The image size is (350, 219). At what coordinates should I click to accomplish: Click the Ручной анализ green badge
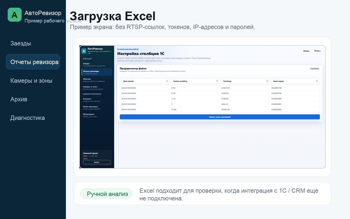[x=106, y=194]
